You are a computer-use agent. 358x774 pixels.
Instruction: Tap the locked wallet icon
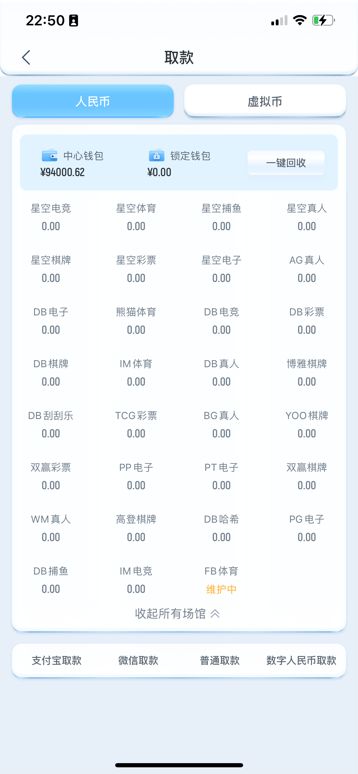point(157,155)
